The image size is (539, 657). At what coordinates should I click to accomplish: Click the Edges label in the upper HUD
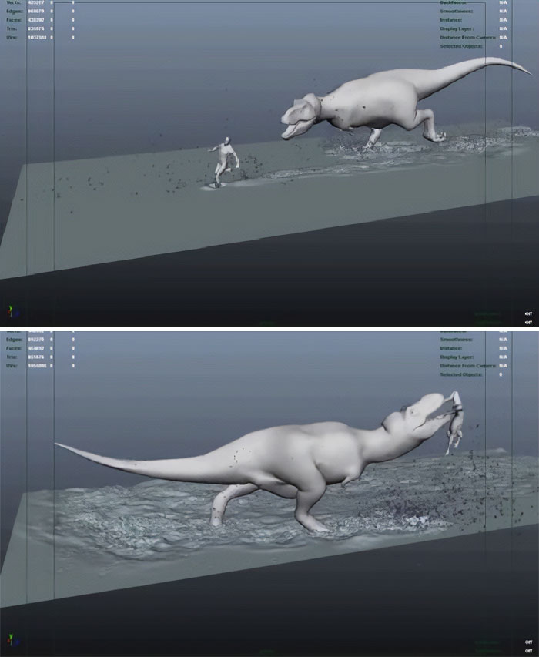click(15, 12)
